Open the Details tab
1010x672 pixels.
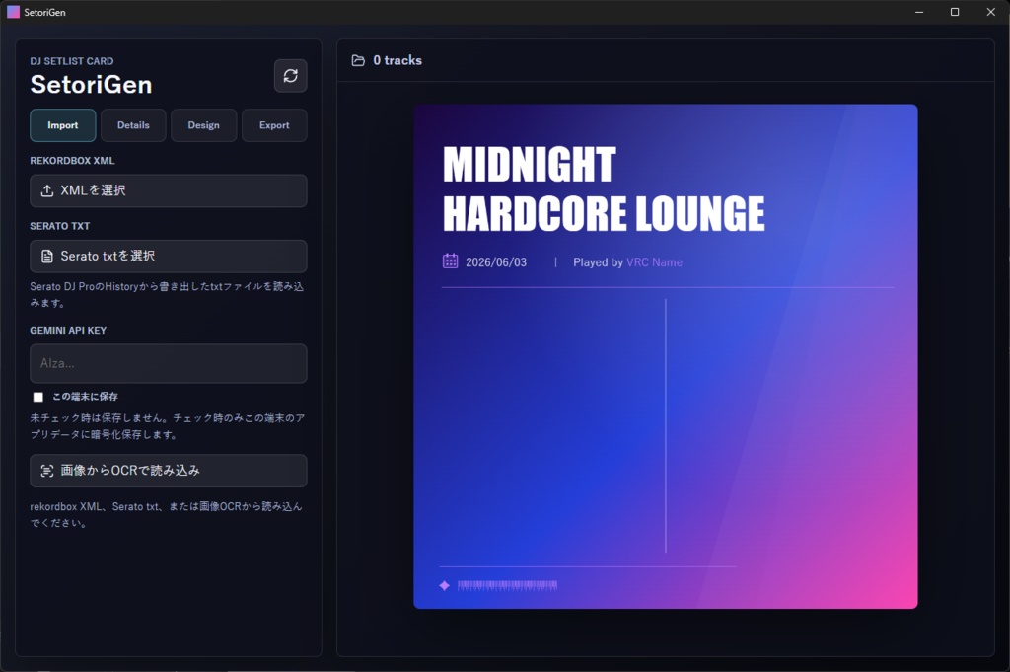click(x=133, y=125)
